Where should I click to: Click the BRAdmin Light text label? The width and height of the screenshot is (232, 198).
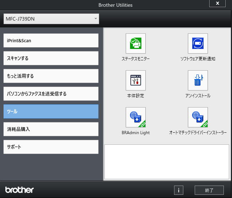[x=135, y=133]
